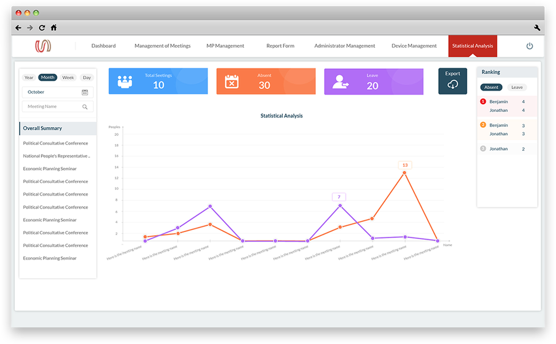Focus the Meeting Name search field

58,107
